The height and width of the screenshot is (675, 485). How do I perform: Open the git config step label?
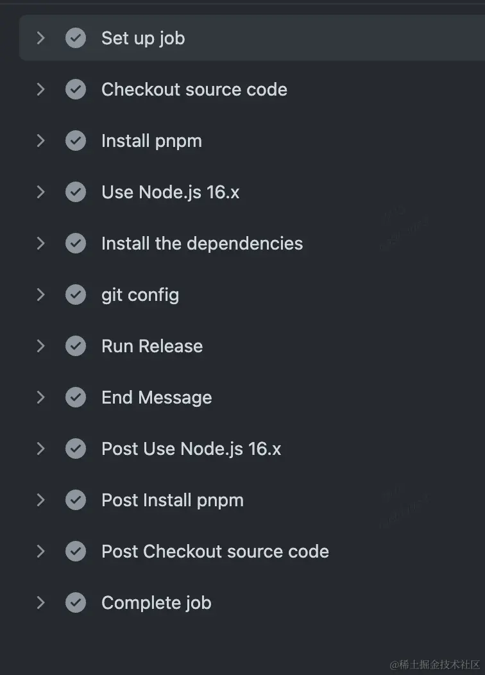click(x=140, y=295)
